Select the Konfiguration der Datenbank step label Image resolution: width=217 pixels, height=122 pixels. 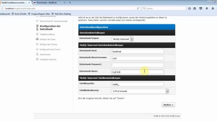(50, 27)
